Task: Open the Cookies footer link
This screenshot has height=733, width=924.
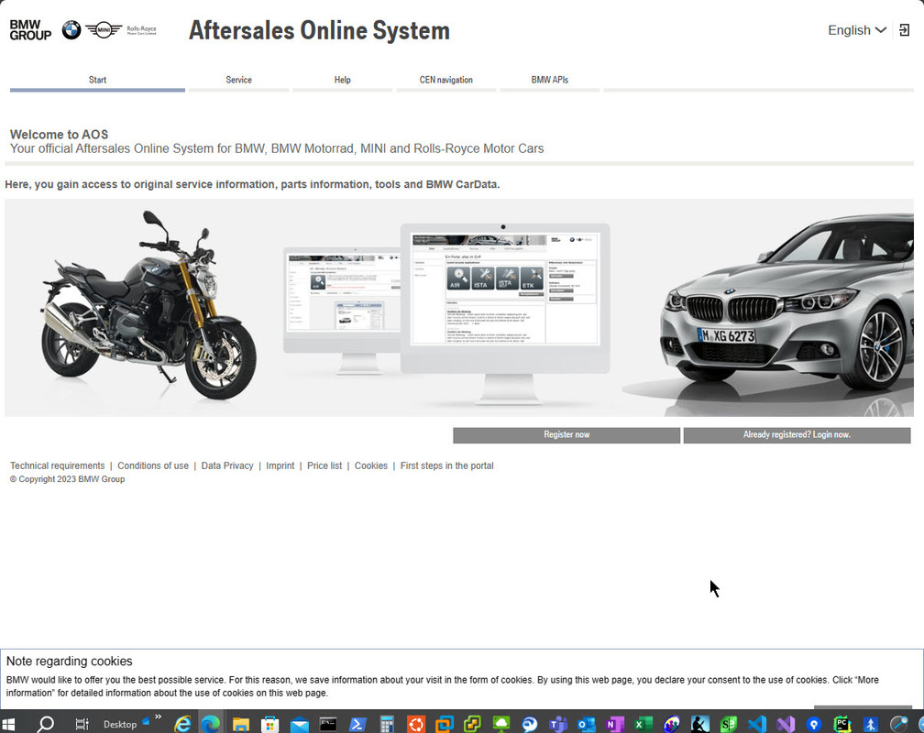Action: click(371, 465)
